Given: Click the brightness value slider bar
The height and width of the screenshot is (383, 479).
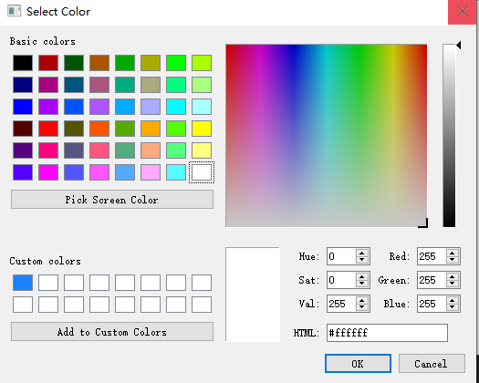Looking at the screenshot, I should pos(449,136).
